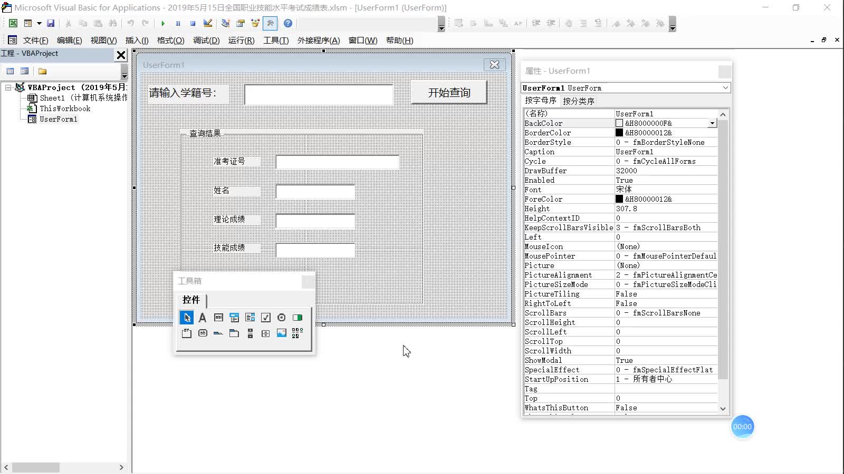Pick the ListBox control in toolbox
844x474 pixels.
250,318
